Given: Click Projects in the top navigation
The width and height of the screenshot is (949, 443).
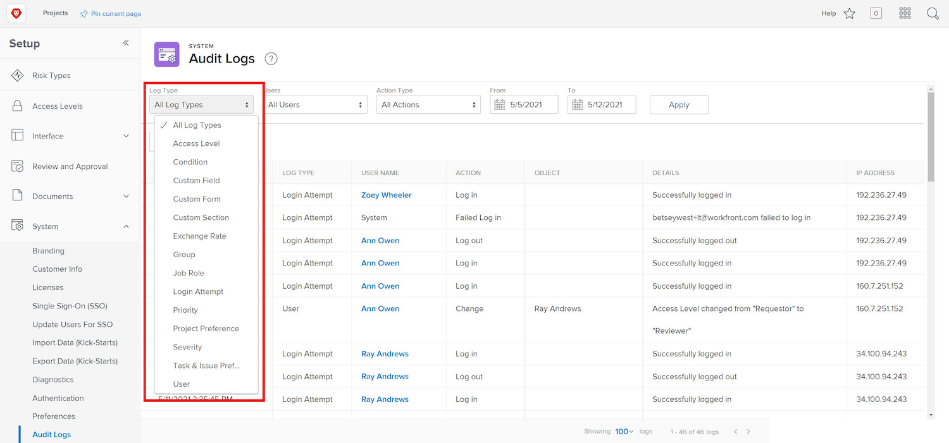Looking at the screenshot, I should 55,13.
